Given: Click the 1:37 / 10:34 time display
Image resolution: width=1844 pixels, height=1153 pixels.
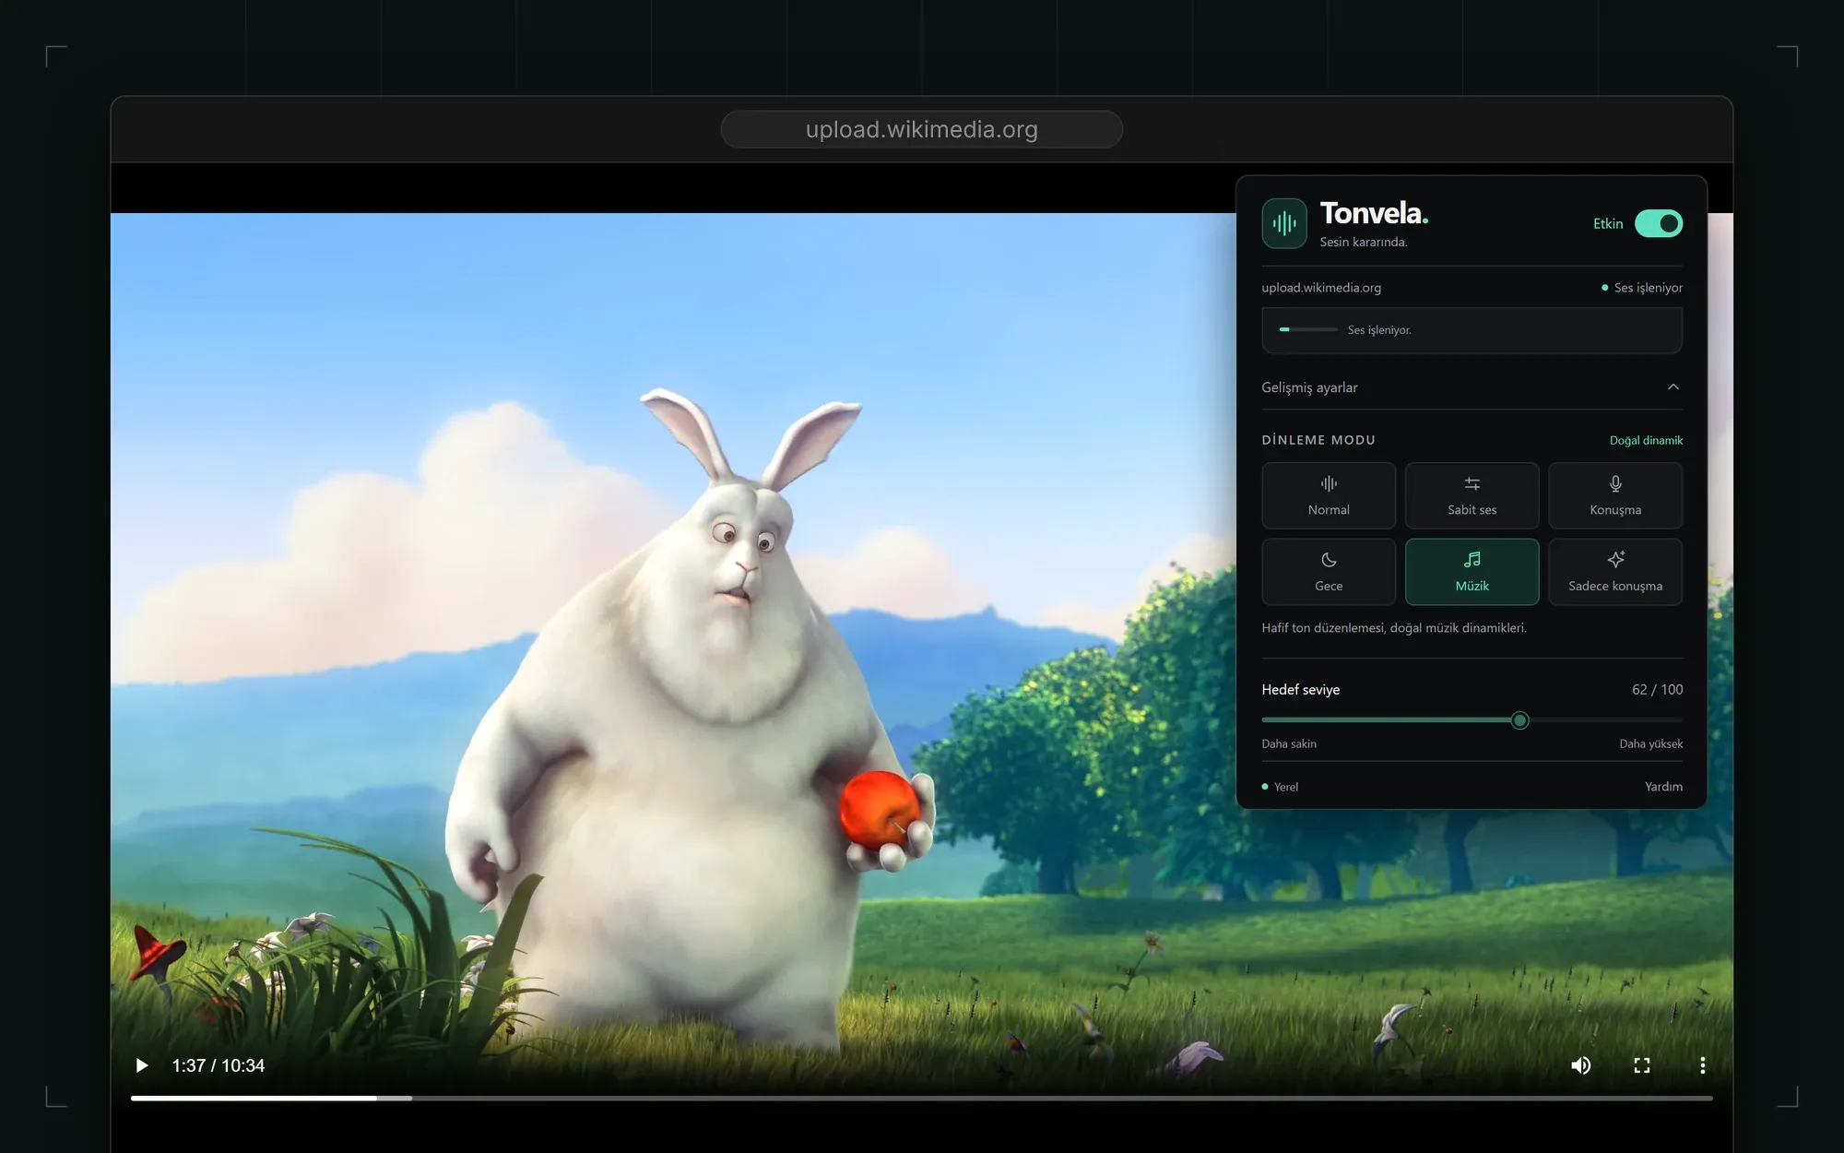Looking at the screenshot, I should click(219, 1065).
